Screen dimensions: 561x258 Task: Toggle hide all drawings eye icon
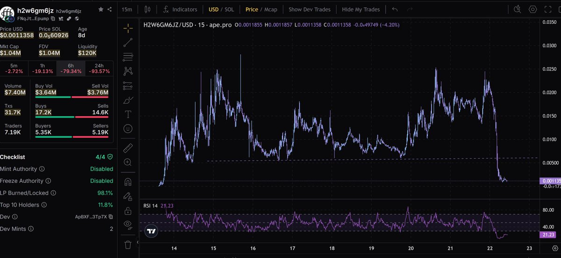pos(128,224)
